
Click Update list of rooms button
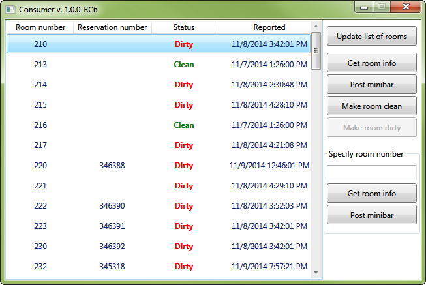(371, 36)
